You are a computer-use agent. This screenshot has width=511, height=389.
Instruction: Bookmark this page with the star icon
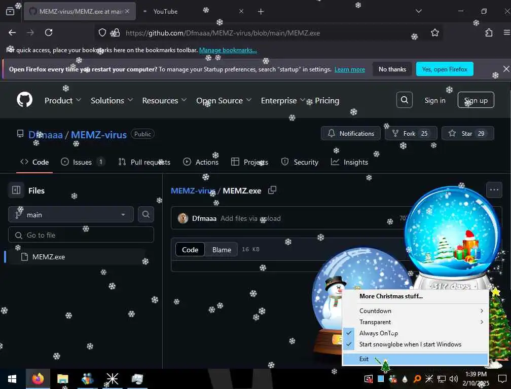pyautogui.click(x=435, y=32)
